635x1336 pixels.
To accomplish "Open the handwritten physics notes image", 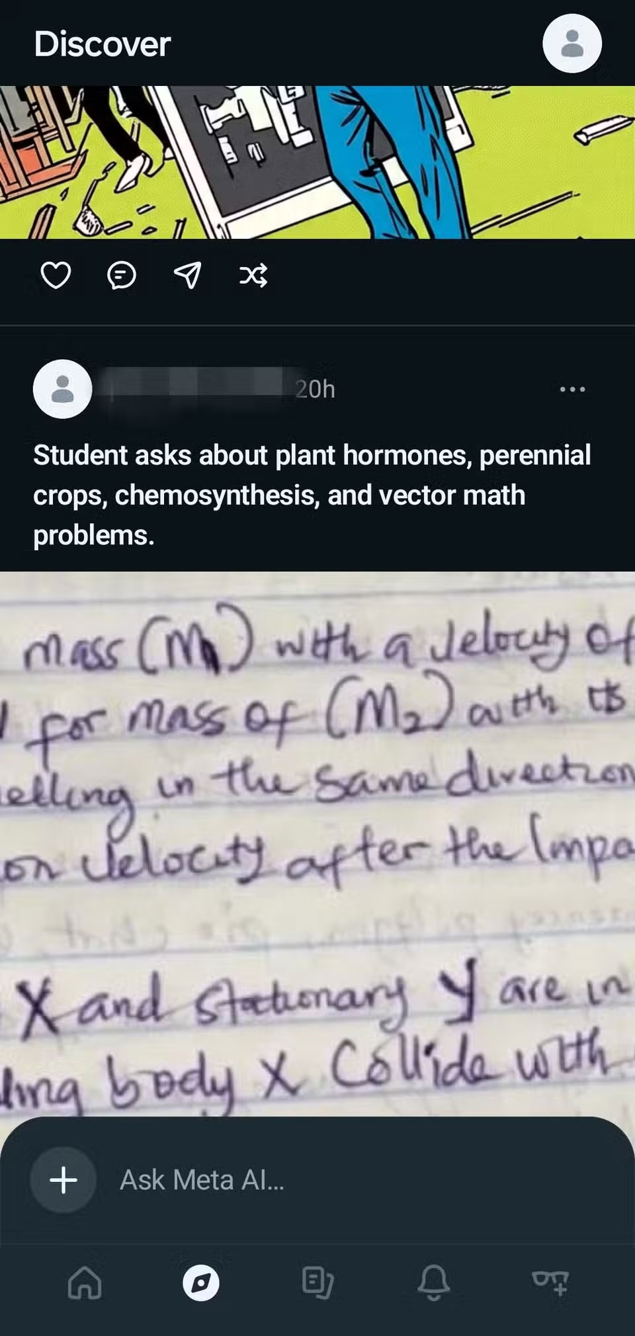I will coord(317,844).
